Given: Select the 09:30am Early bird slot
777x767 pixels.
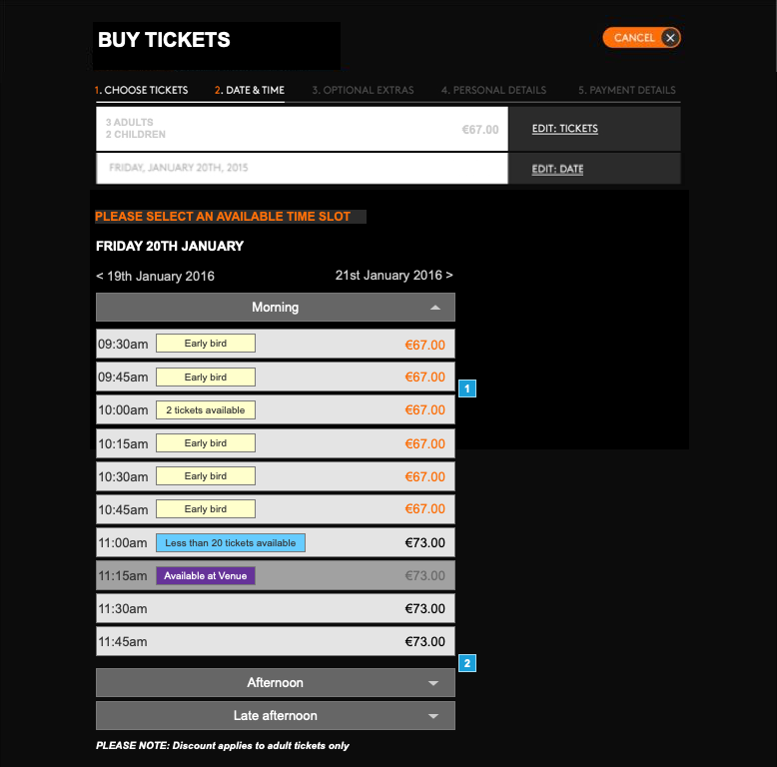Looking at the screenshot, I should point(276,345).
